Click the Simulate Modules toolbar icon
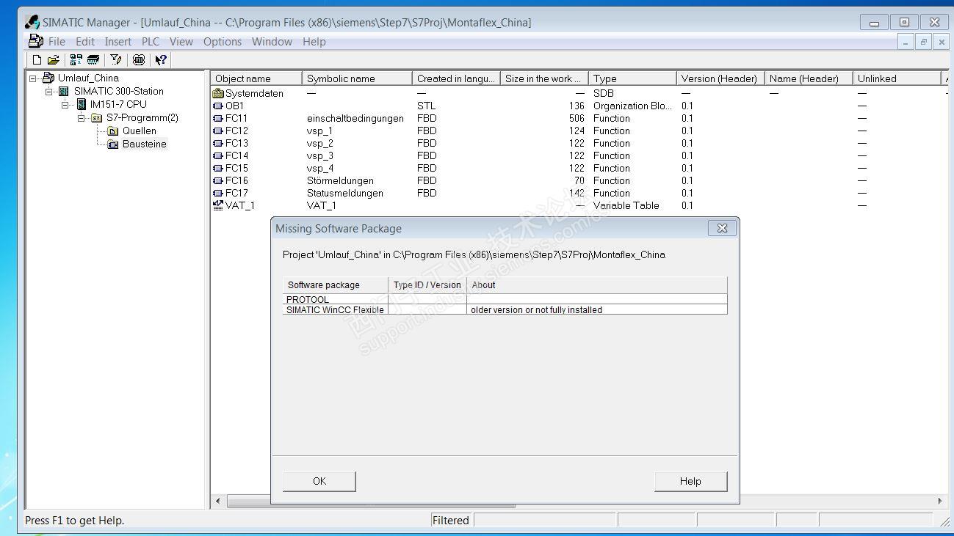This screenshot has width=954, height=536. (x=138, y=60)
